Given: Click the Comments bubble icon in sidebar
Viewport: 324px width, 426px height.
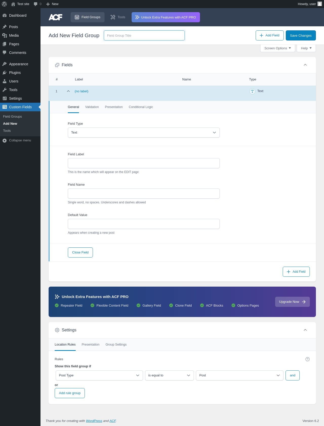Looking at the screenshot, I should pos(5,53).
